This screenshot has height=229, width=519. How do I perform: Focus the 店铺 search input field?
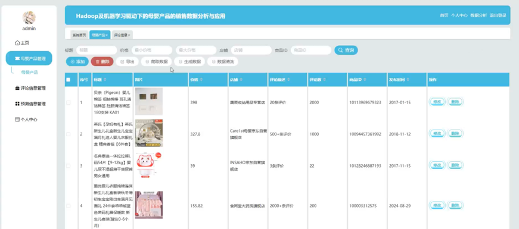pyautogui.click(x=251, y=50)
